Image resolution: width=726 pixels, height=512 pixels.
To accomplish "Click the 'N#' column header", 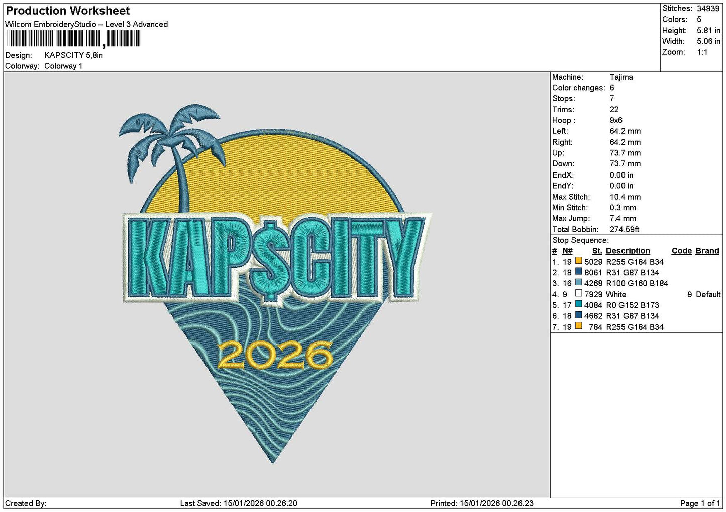I will pyautogui.click(x=567, y=251).
